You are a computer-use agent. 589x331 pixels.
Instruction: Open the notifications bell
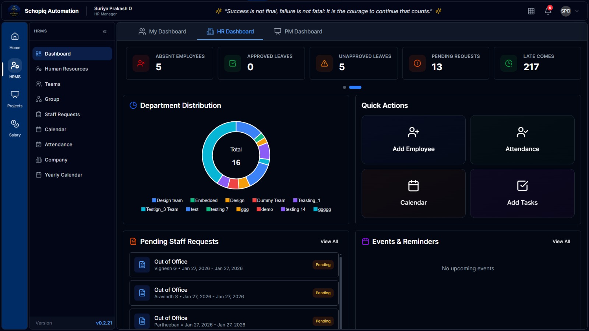(548, 11)
